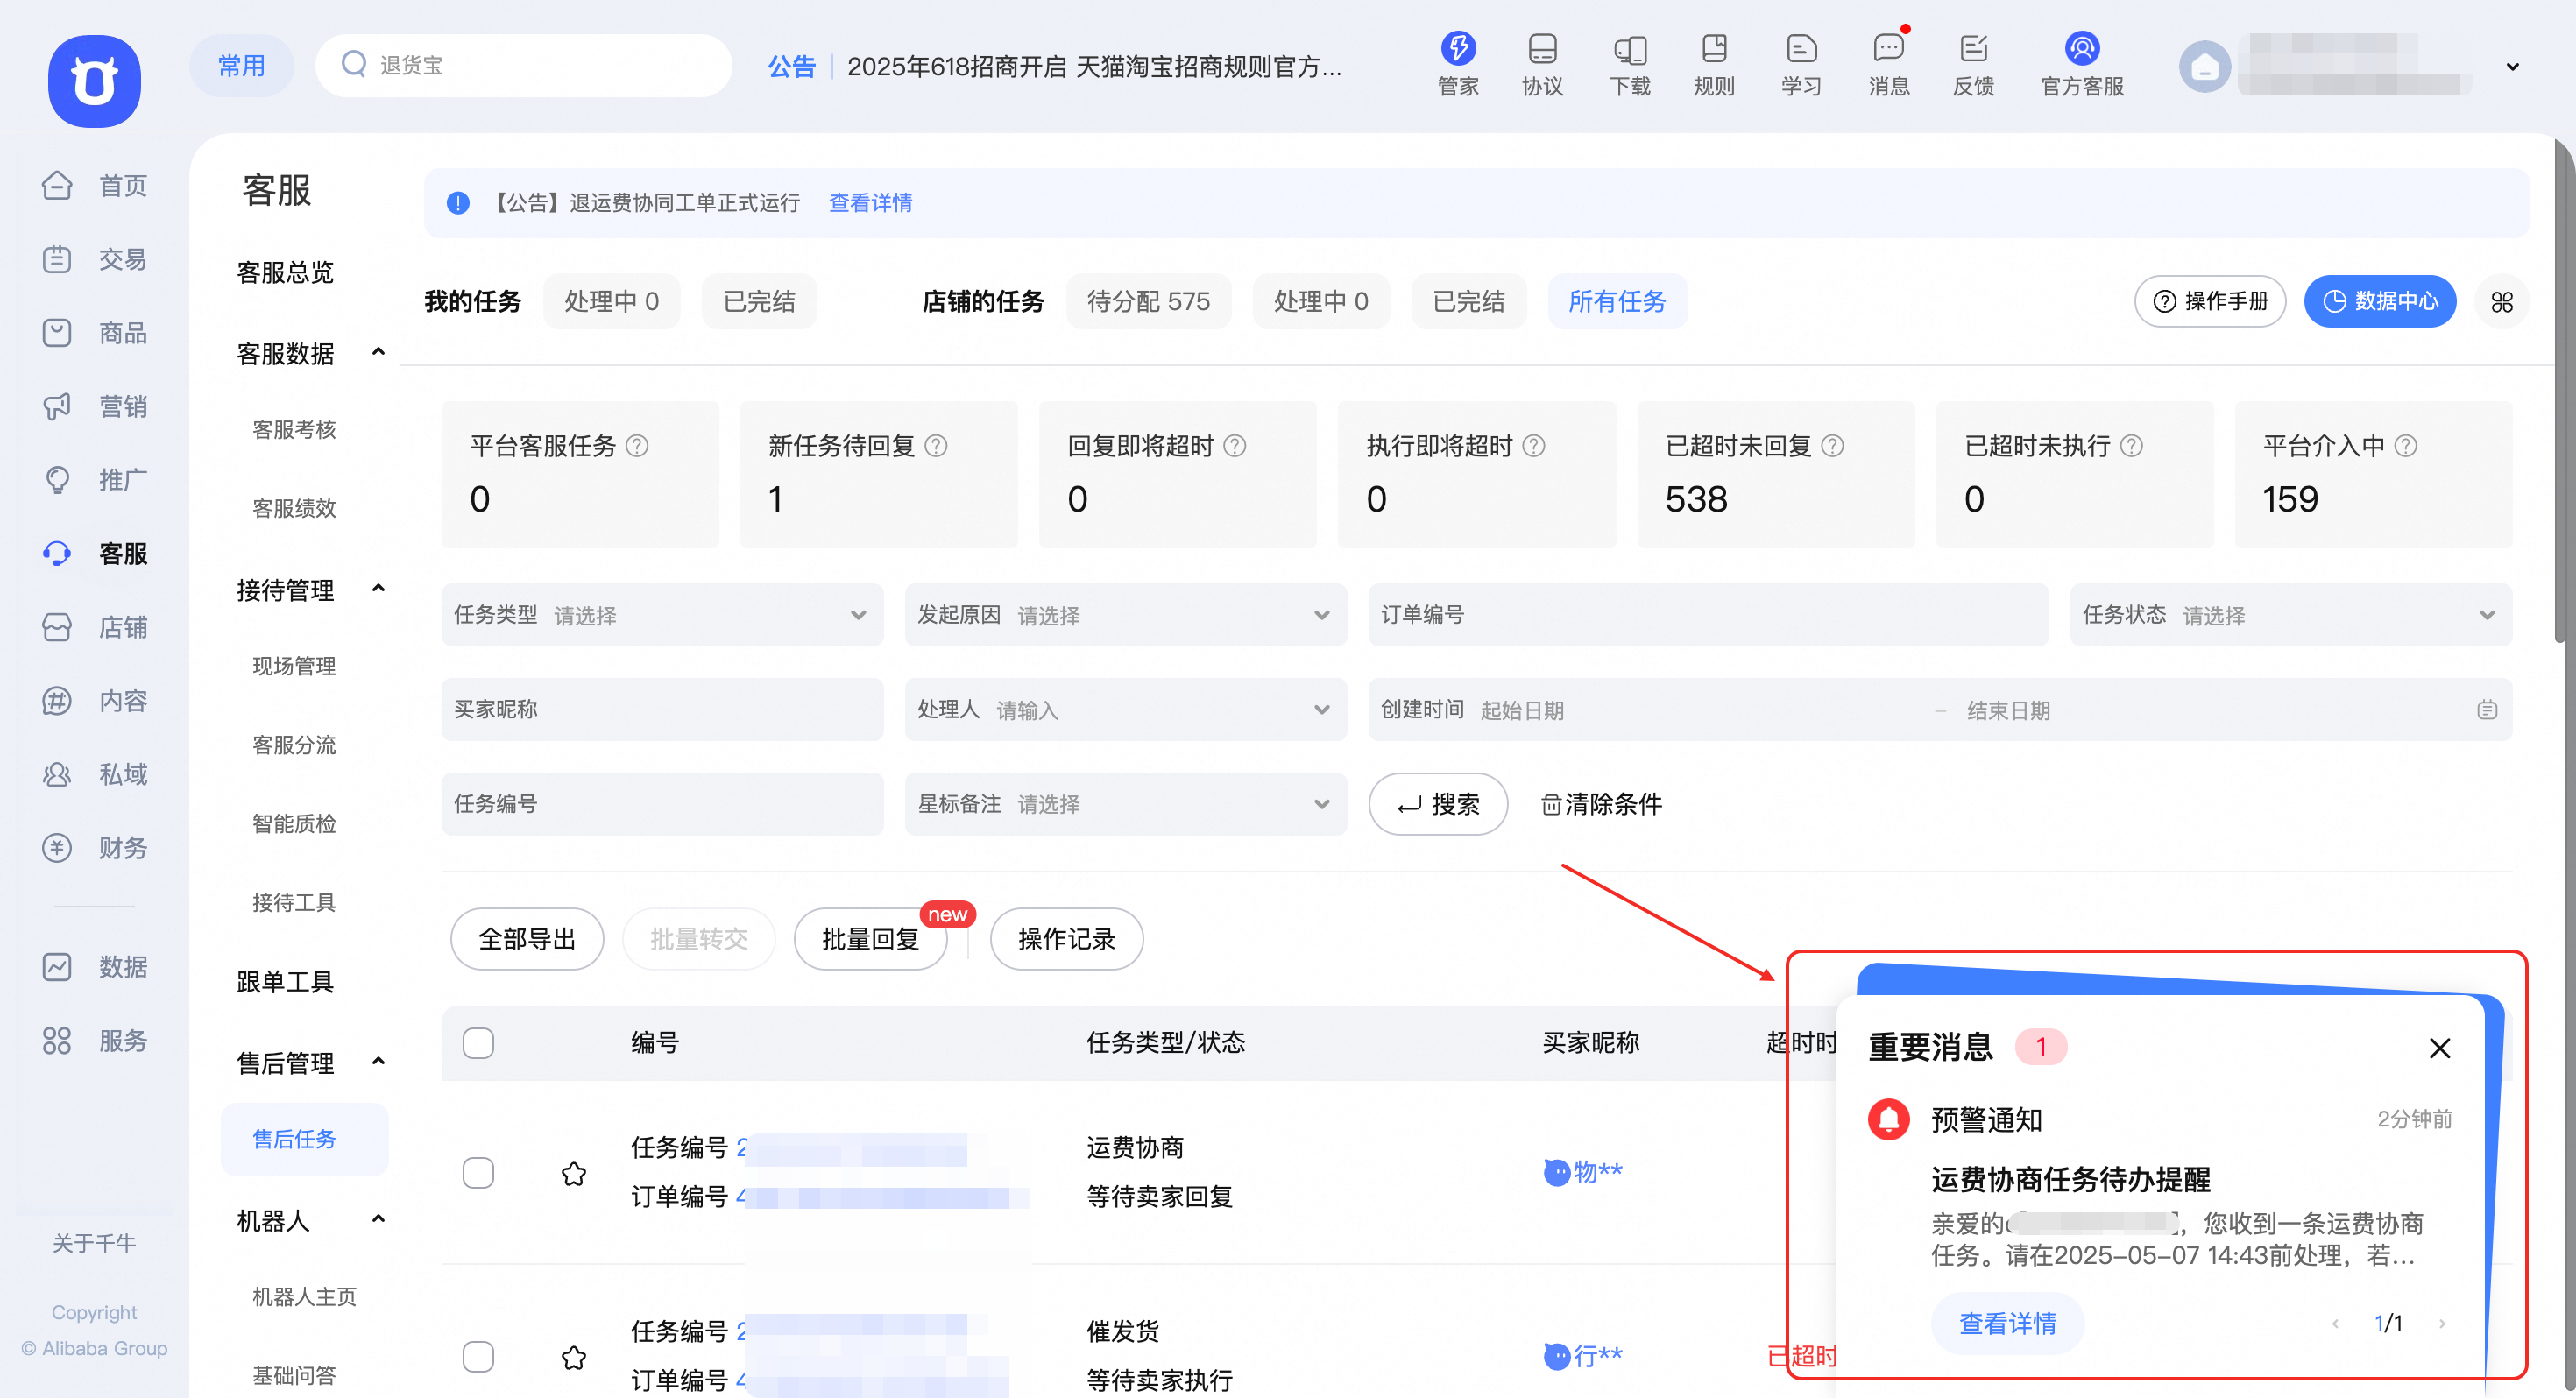Screen dimensions: 2576x1398
Task: Open 财务 in left sidebar
Action: coord(95,847)
